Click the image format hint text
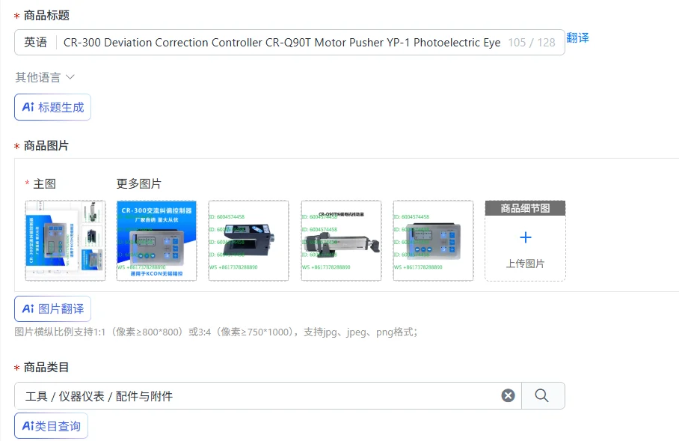 tap(215, 332)
